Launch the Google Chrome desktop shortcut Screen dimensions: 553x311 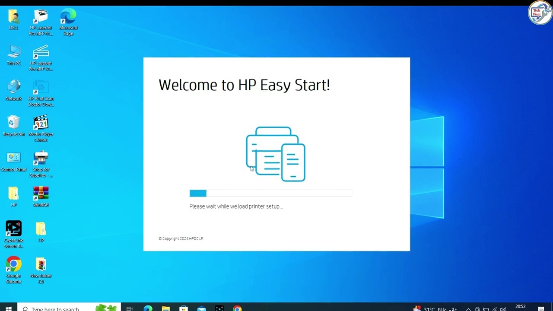(14, 270)
